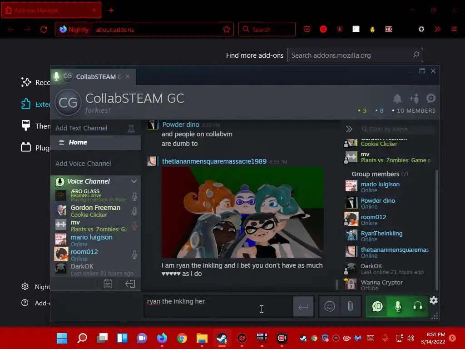Open Steam from the taskbar
The height and width of the screenshot is (349, 465).
pos(222,338)
